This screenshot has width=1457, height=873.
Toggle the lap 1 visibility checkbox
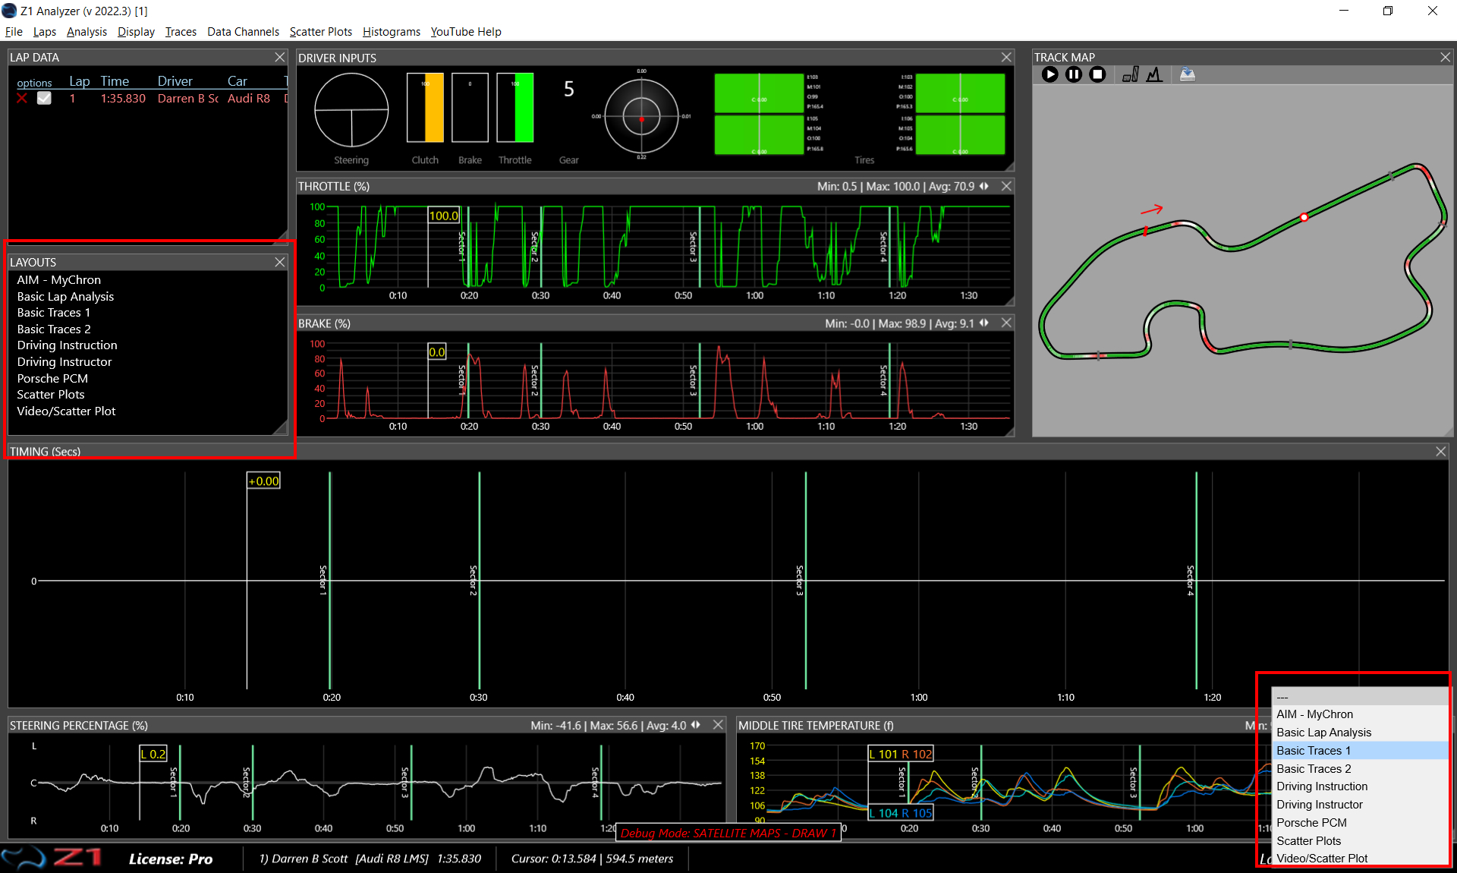point(44,99)
